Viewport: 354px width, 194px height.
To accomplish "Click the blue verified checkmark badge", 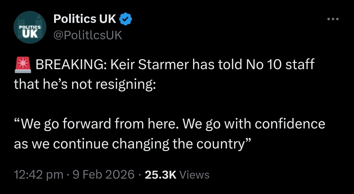I will click(x=125, y=20).
